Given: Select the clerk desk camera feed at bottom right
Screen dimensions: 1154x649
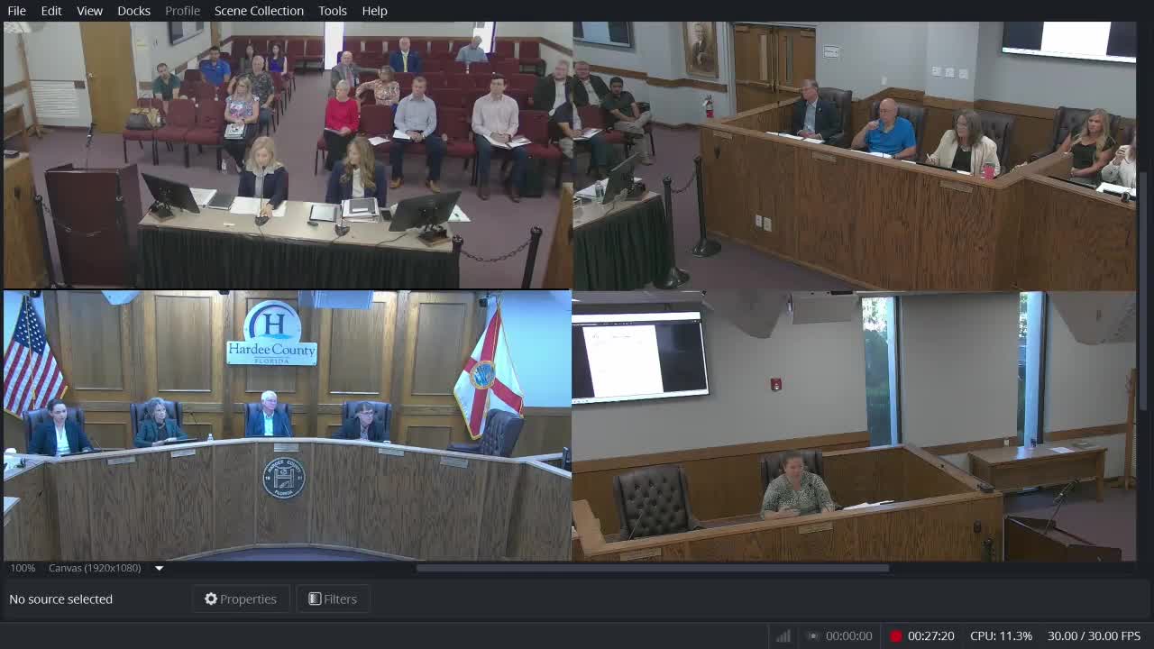Looking at the screenshot, I should pyautogui.click(x=855, y=425).
